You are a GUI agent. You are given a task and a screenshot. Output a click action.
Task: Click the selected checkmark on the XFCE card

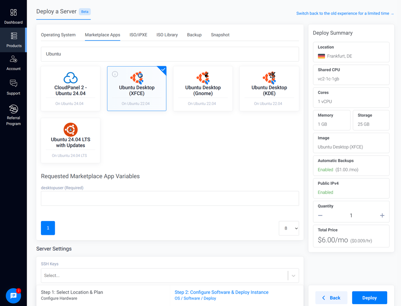pyautogui.click(x=163, y=69)
